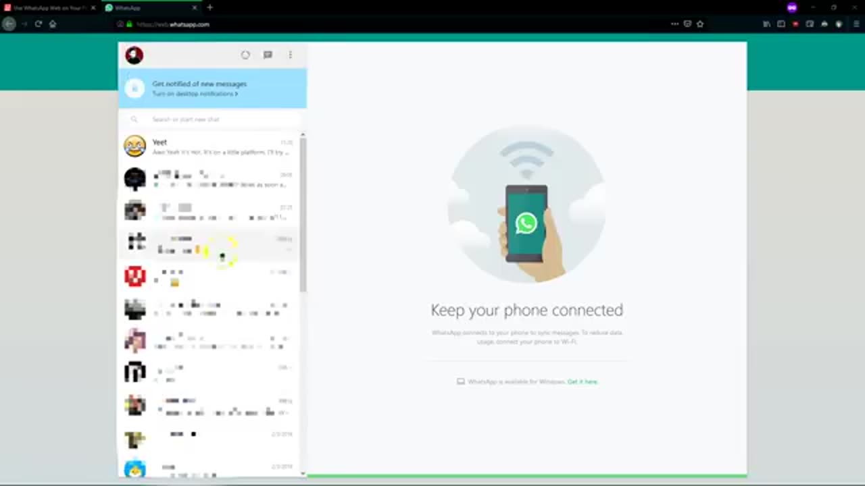This screenshot has width=865, height=486.
Task: Open the Status circle icon
Action: [245, 55]
